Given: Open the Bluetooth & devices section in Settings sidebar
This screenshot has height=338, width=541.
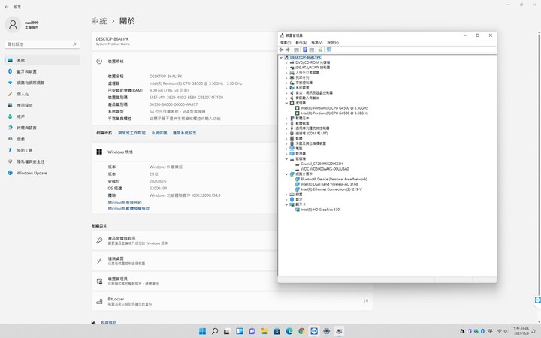Looking at the screenshot, I should 42,71.
